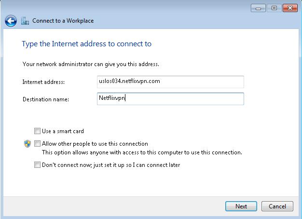The image size is (302, 219).
Task: Maximize the wizard window
Action: 274,8
